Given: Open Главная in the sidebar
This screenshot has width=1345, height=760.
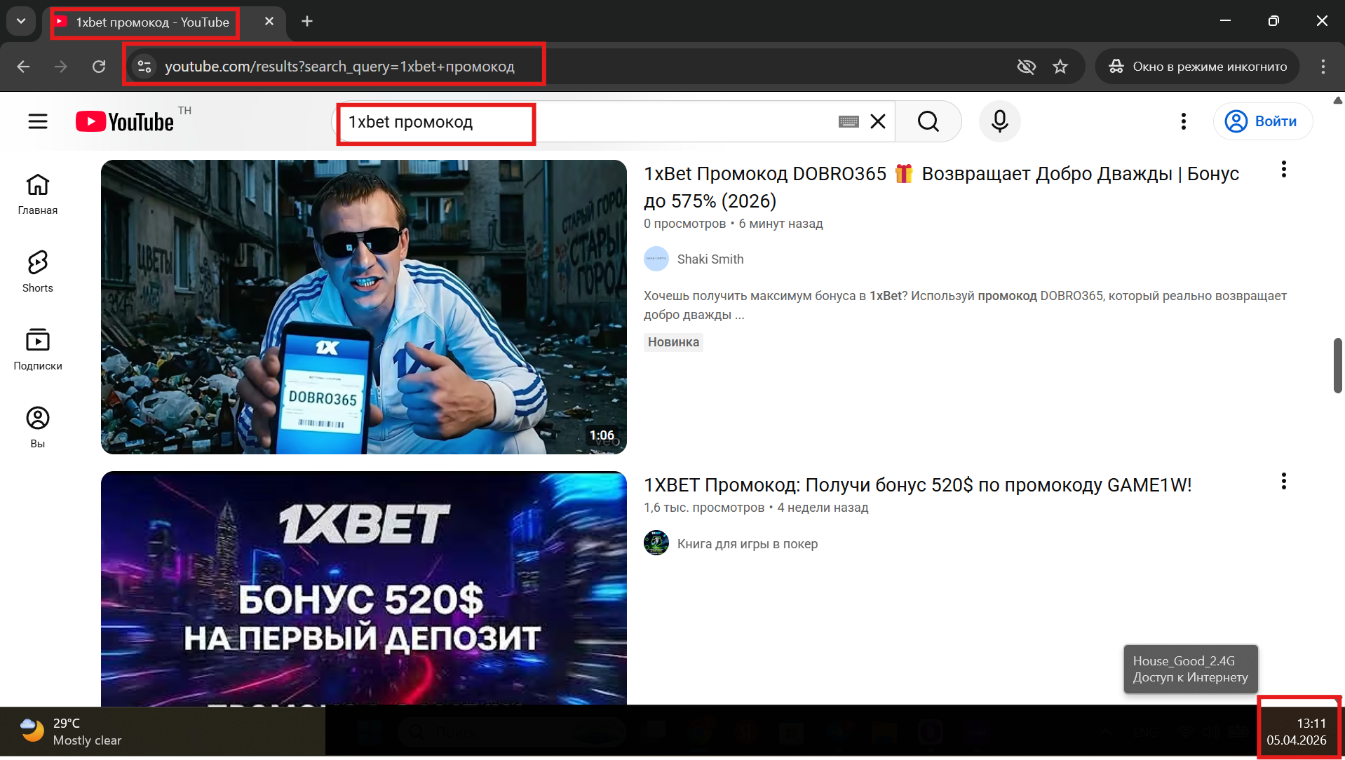Looking at the screenshot, I should coord(38,194).
